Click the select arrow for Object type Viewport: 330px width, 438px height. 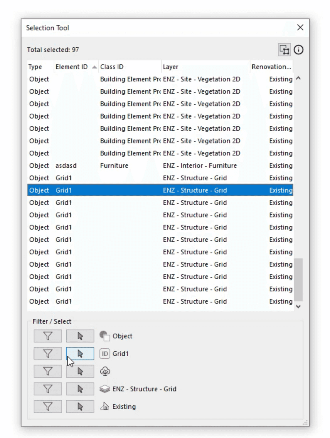(x=80, y=336)
